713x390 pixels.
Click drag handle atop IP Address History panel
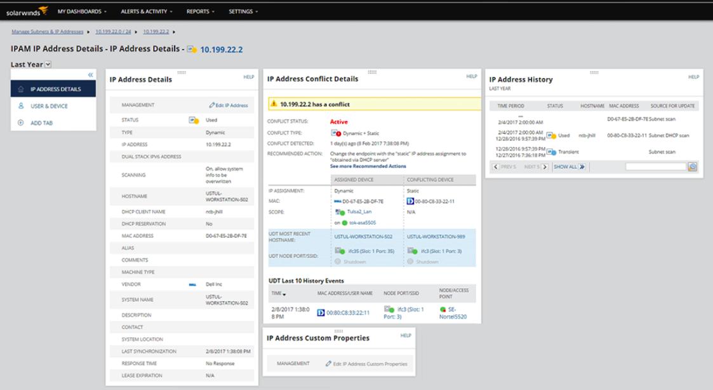594,73
